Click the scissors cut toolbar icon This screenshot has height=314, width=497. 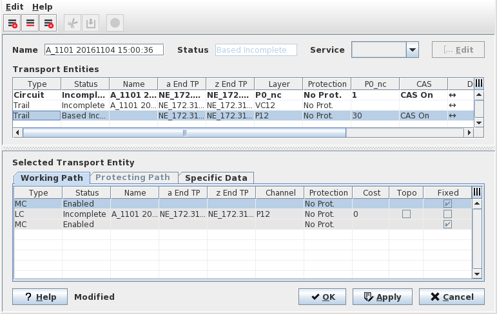(x=73, y=23)
